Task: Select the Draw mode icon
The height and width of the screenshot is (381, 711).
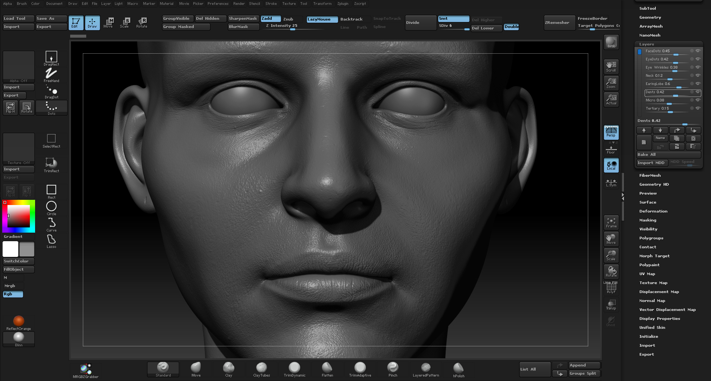Action: point(92,23)
